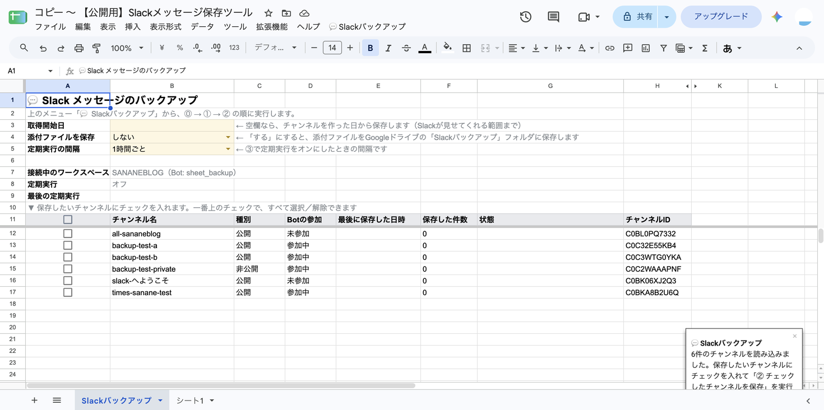Screen dimensions: 824x410
Task: Toggle italic formatting
Action: (x=388, y=48)
